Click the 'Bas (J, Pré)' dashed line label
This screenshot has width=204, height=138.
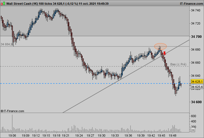[178, 64]
